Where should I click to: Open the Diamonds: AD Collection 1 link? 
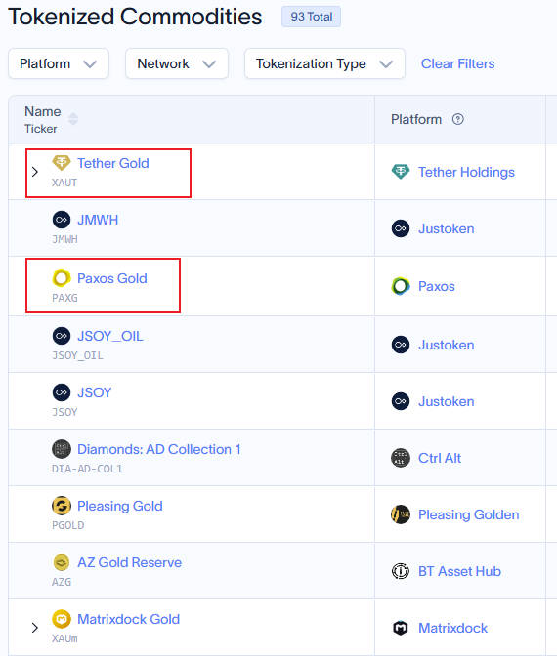tap(159, 449)
